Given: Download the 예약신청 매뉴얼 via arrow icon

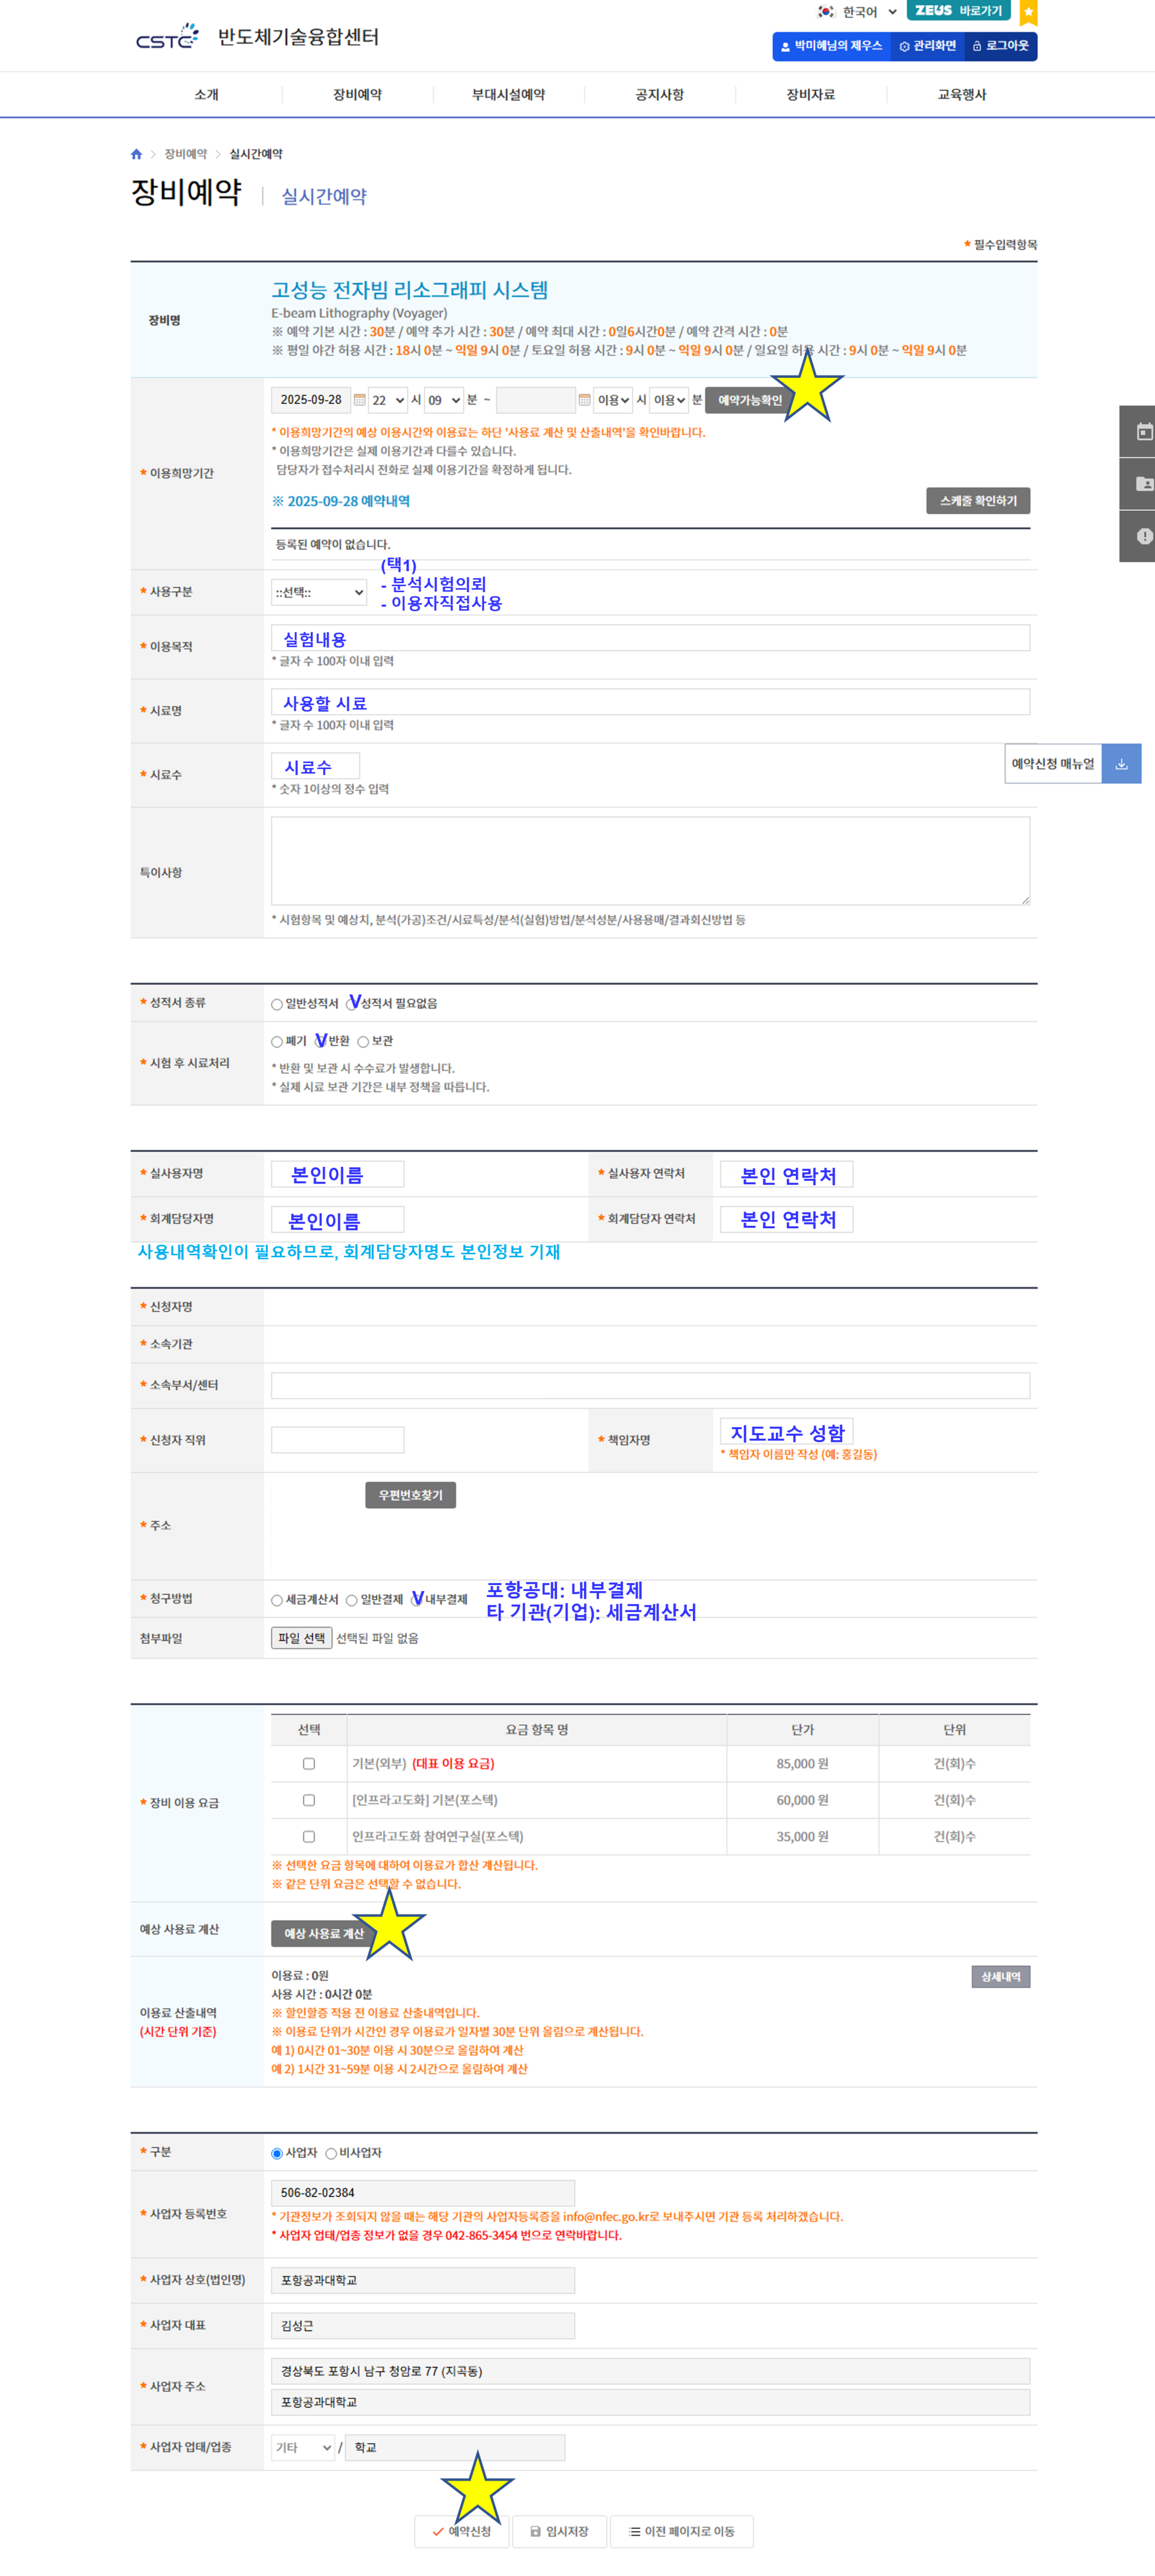Looking at the screenshot, I should pyautogui.click(x=1121, y=764).
